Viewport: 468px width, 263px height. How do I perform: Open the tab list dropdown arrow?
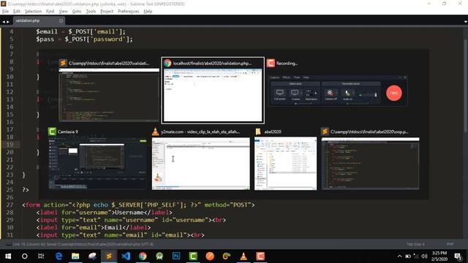[465, 21]
